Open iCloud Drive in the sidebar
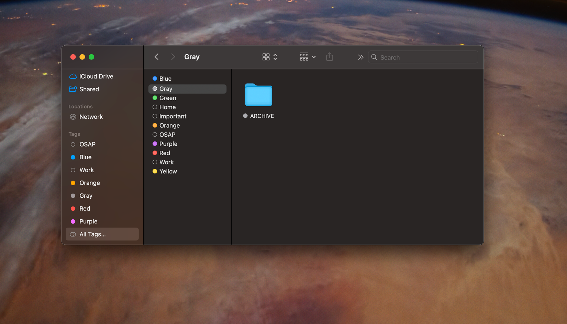 point(102,77)
